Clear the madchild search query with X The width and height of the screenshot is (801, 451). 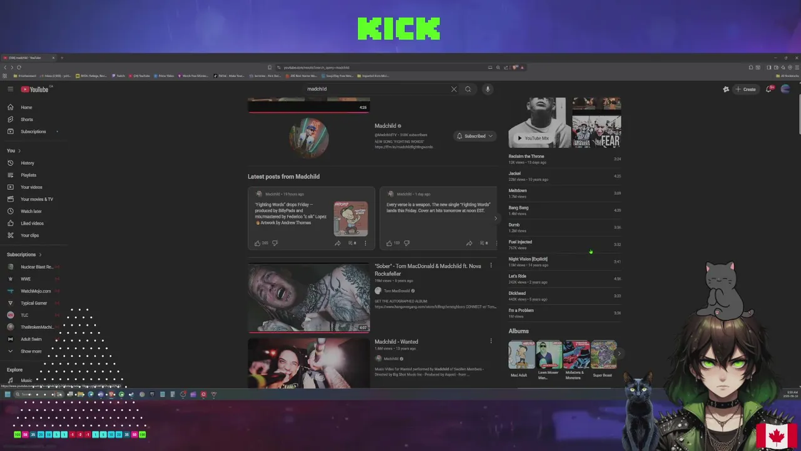coord(454,89)
